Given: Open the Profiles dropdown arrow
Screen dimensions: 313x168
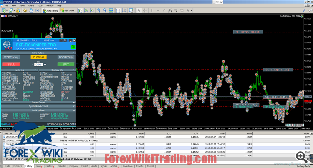Looking at the screenshot, I should click(14, 10).
